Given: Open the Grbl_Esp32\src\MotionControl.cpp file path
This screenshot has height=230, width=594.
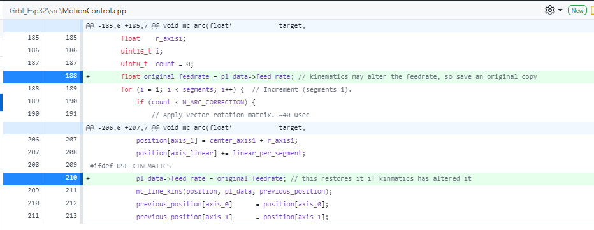Looking at the screenshot, I should (68, 11).
